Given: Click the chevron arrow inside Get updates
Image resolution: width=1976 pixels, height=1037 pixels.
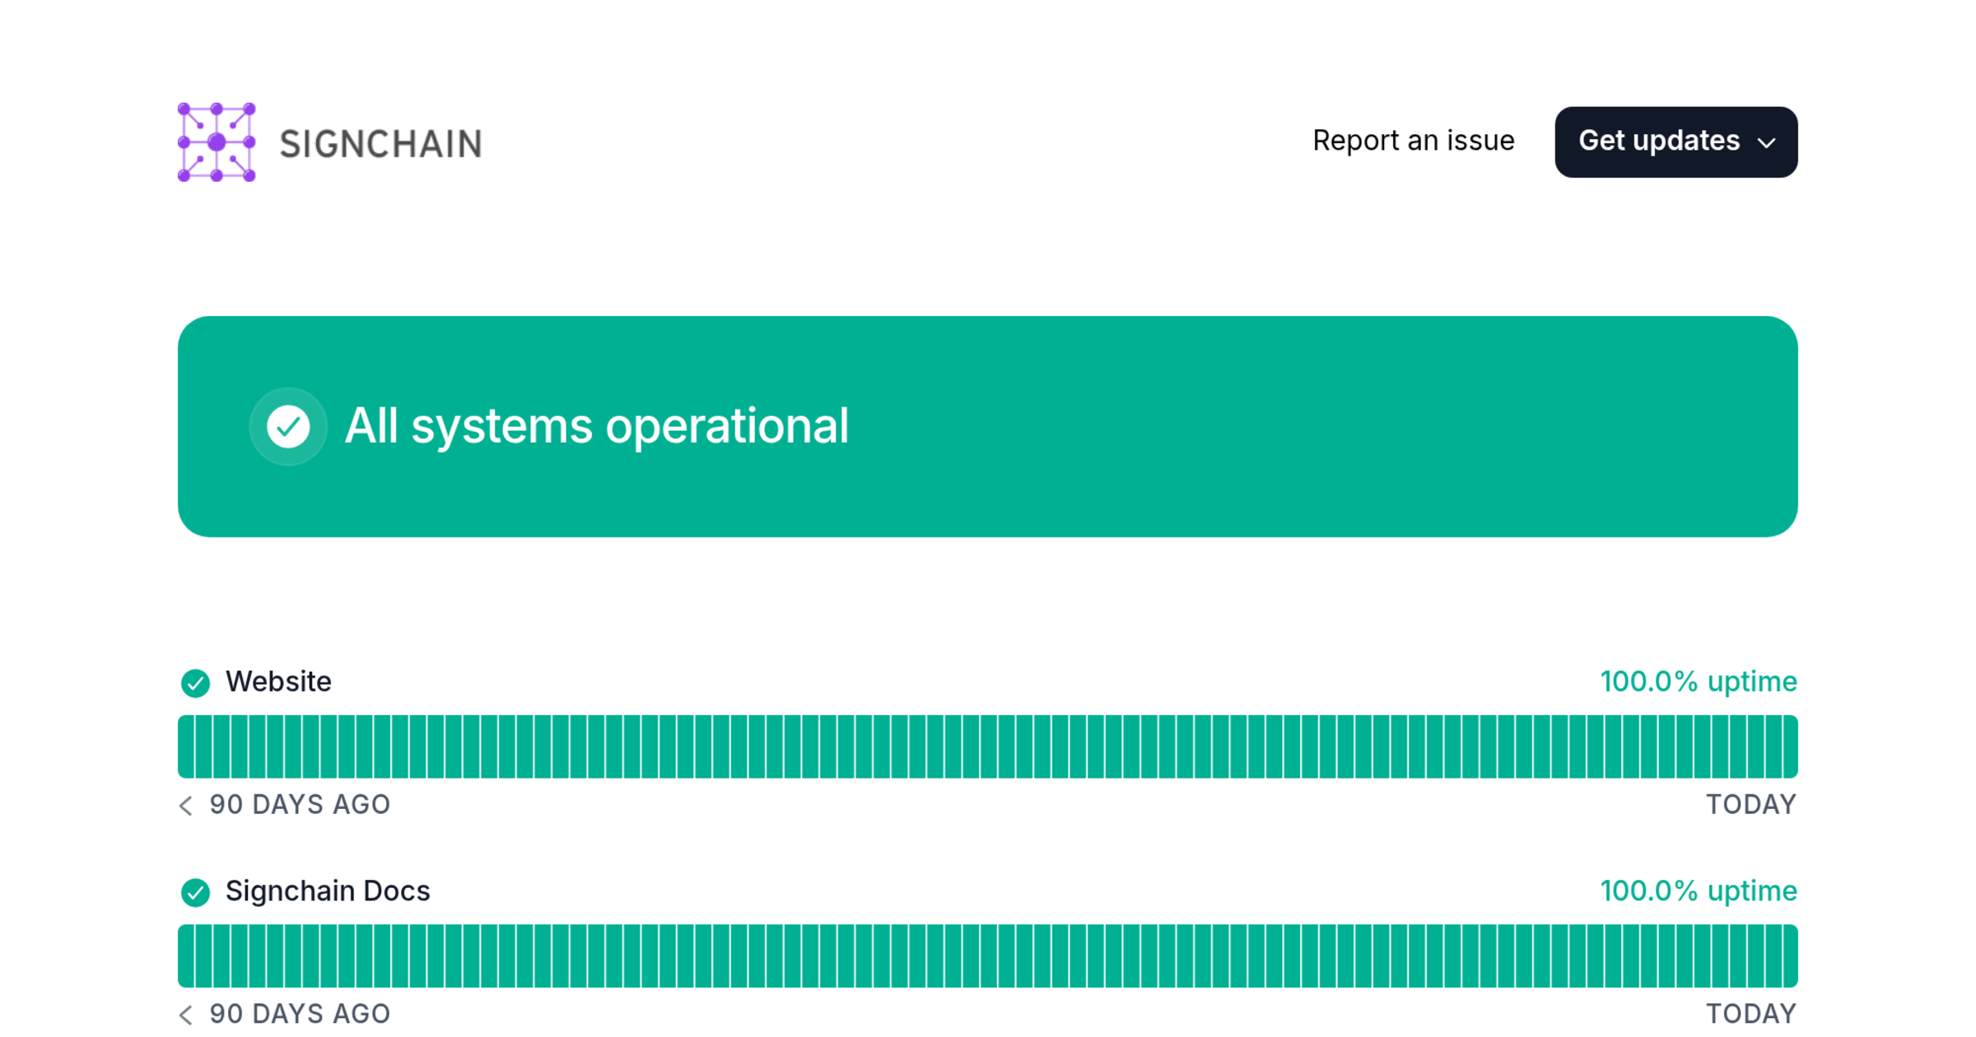Looking at the screenshot, I should tap(1766, 143).
